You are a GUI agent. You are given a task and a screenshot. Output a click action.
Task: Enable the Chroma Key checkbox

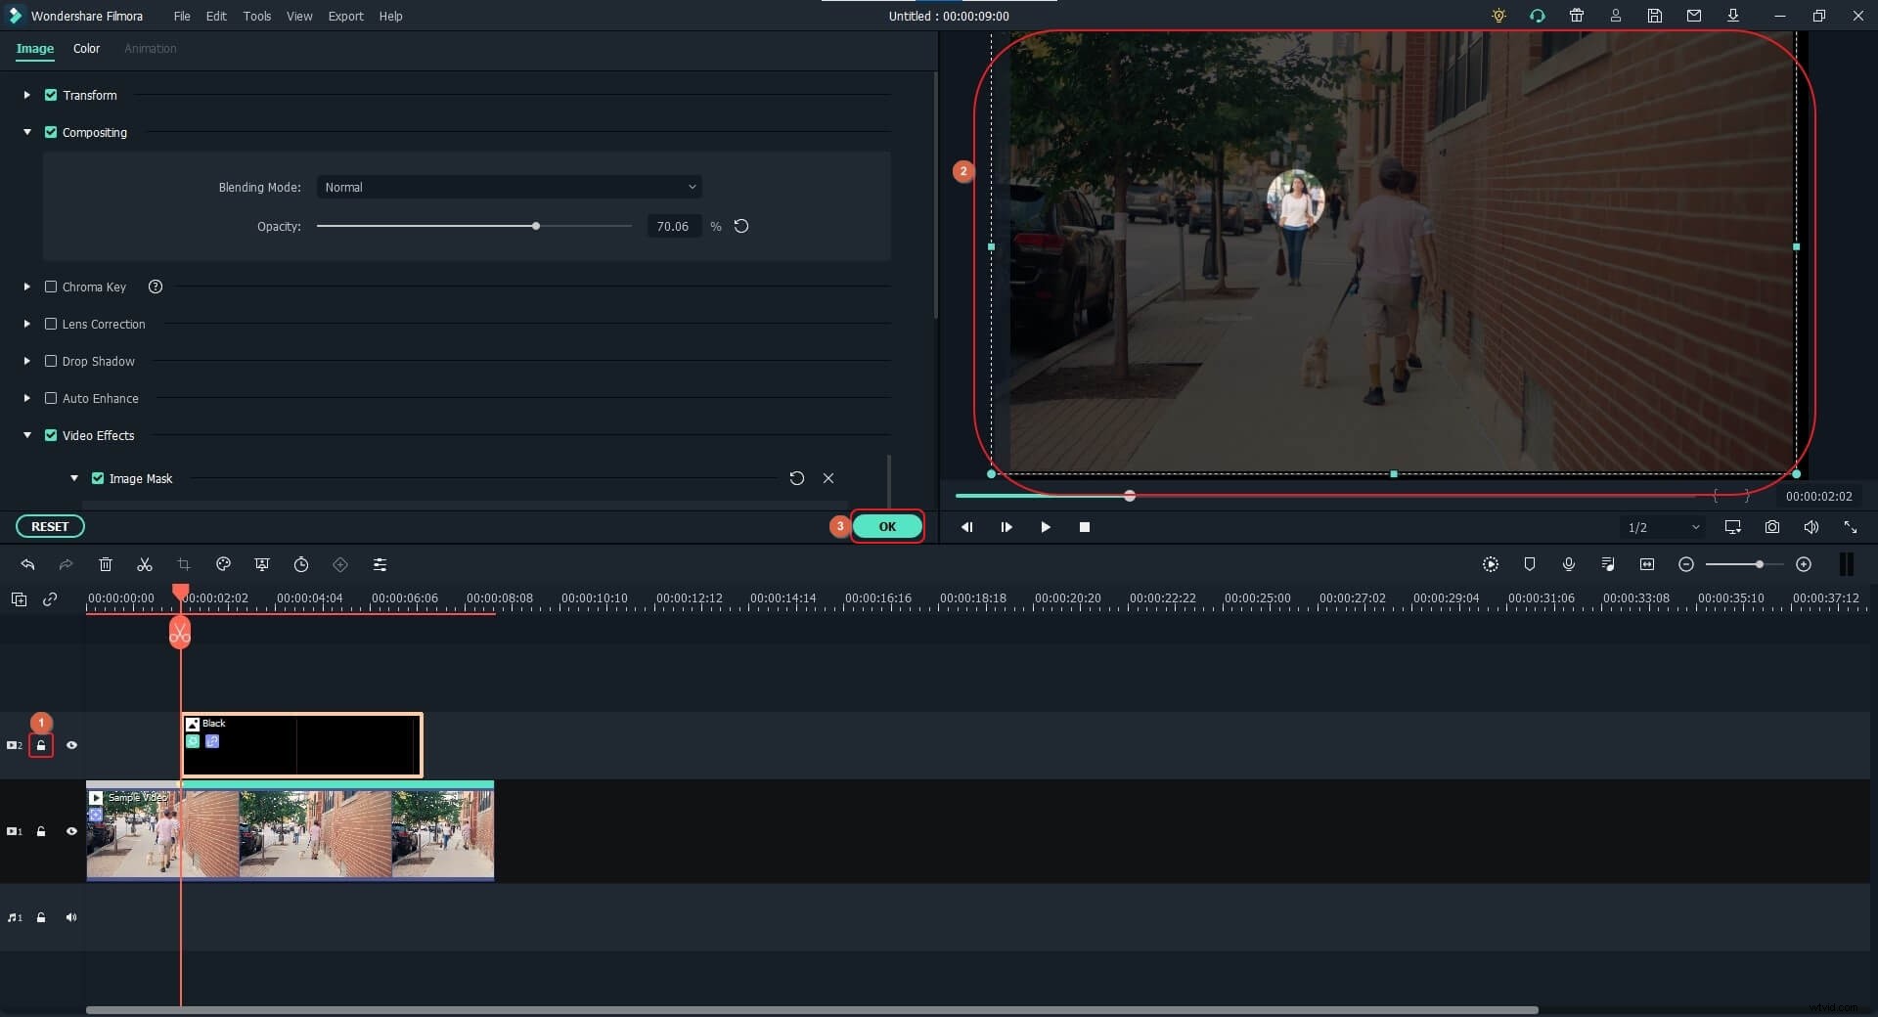[x=51, y=287]
